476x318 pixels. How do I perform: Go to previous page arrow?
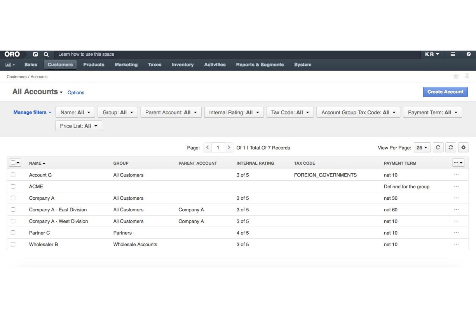(x=207, y=148)
